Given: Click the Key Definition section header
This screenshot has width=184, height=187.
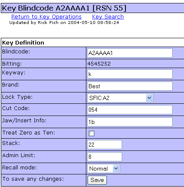Looking at the screenshot, I should click(23, 42).
